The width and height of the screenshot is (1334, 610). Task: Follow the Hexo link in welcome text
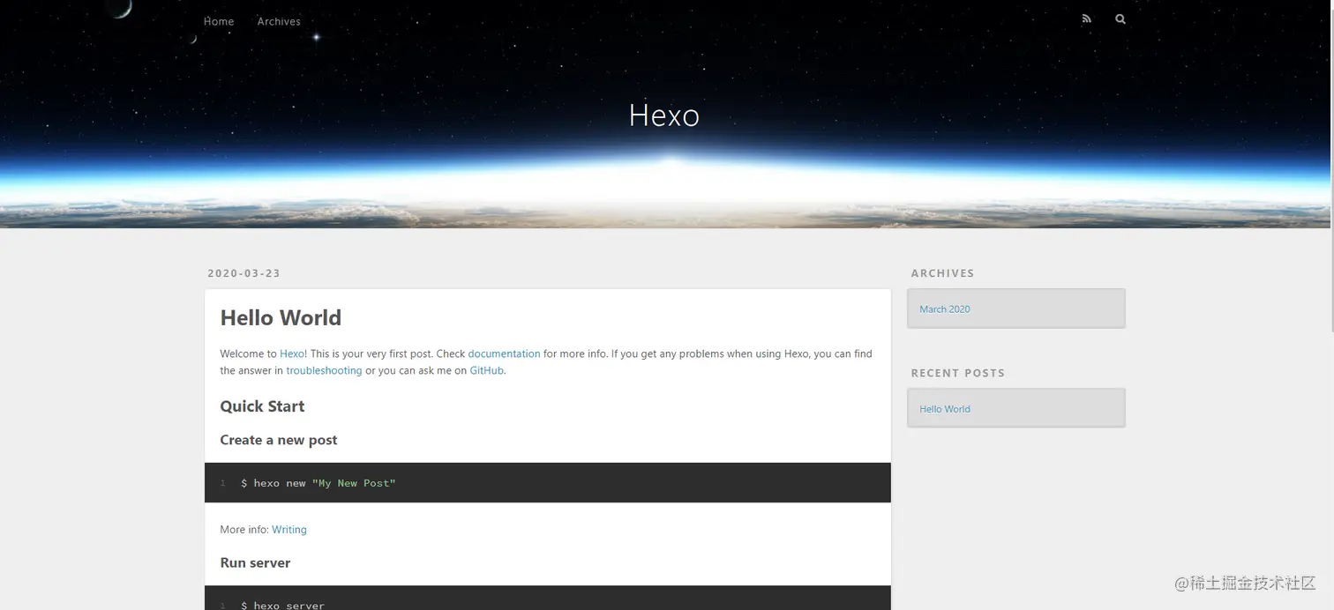pyautogui.click(x=291, y=353)
